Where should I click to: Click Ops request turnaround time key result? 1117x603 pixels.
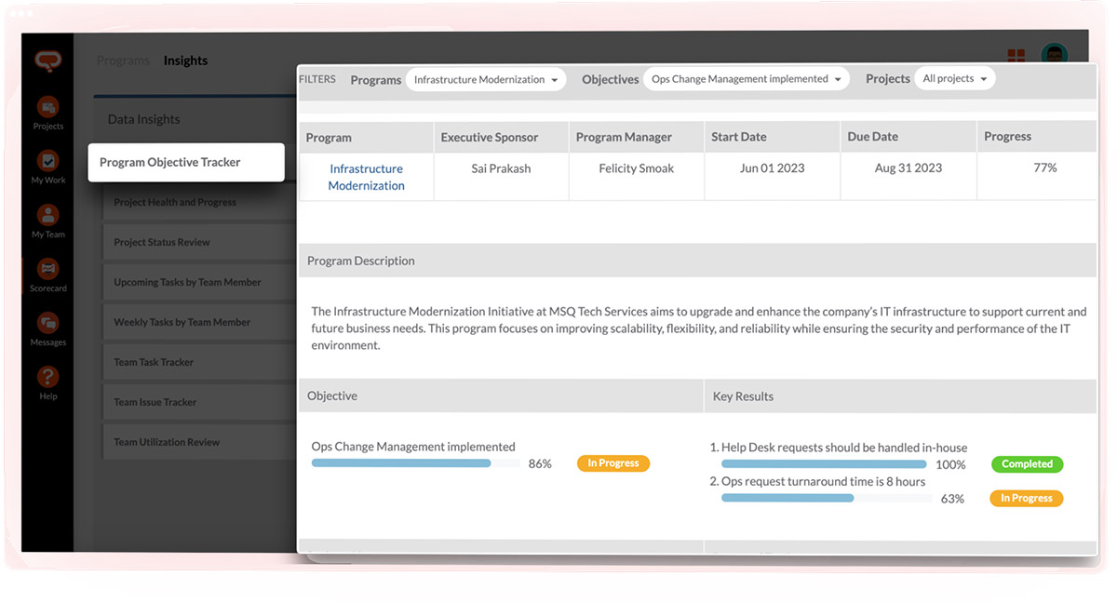[817, 482]
